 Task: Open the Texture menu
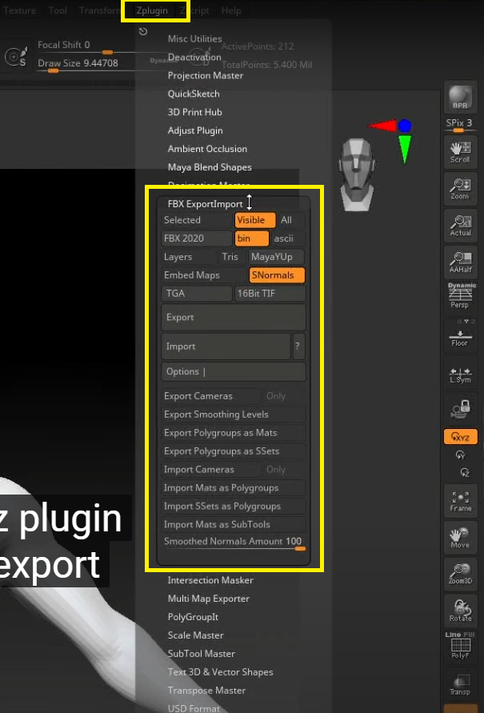(x=19, y=10)
